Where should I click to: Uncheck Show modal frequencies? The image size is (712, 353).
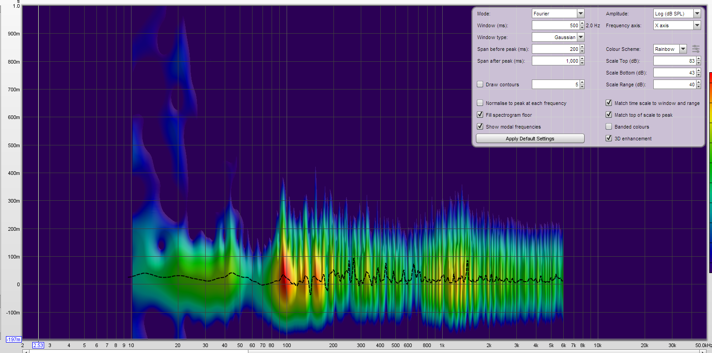click(480, 127)
